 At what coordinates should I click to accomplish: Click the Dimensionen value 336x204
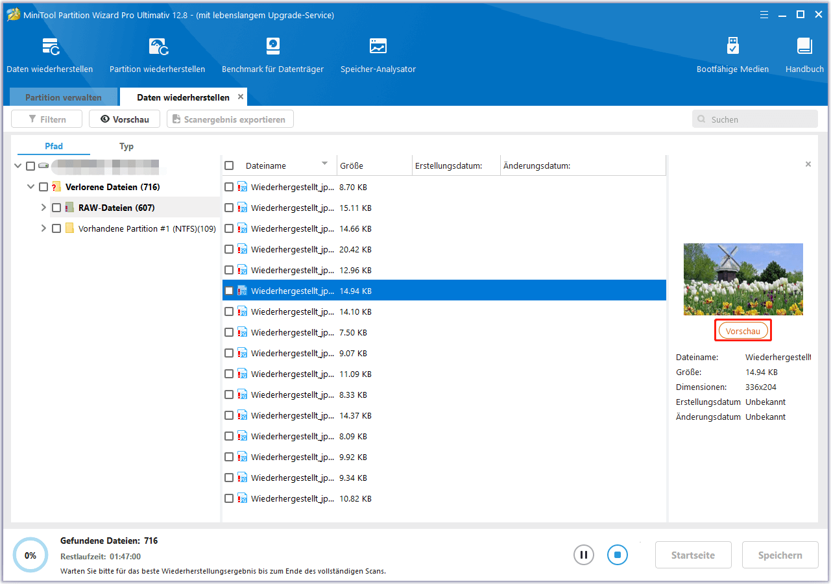coord(762,387)
